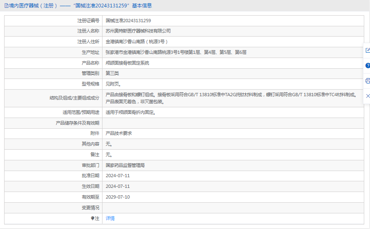Click the 批准日期 value 2024-07-11
This screenshot has height=229, width=370.
click(118, 176)
